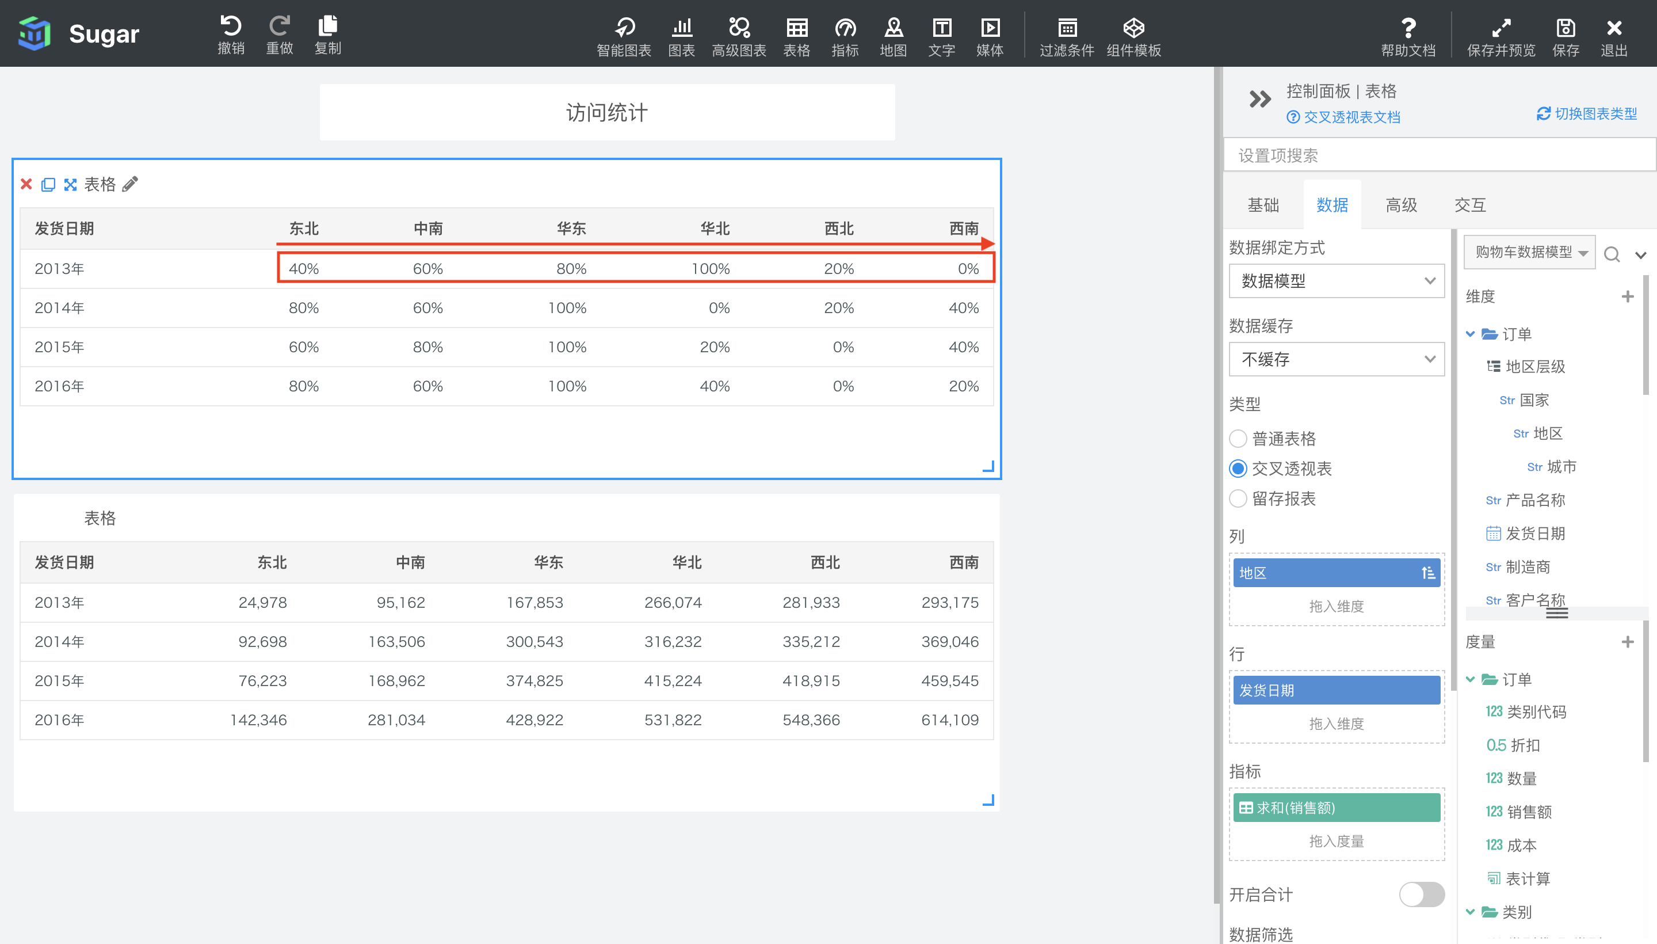Switch to the 基础 tab

(x=1263, y=205)
